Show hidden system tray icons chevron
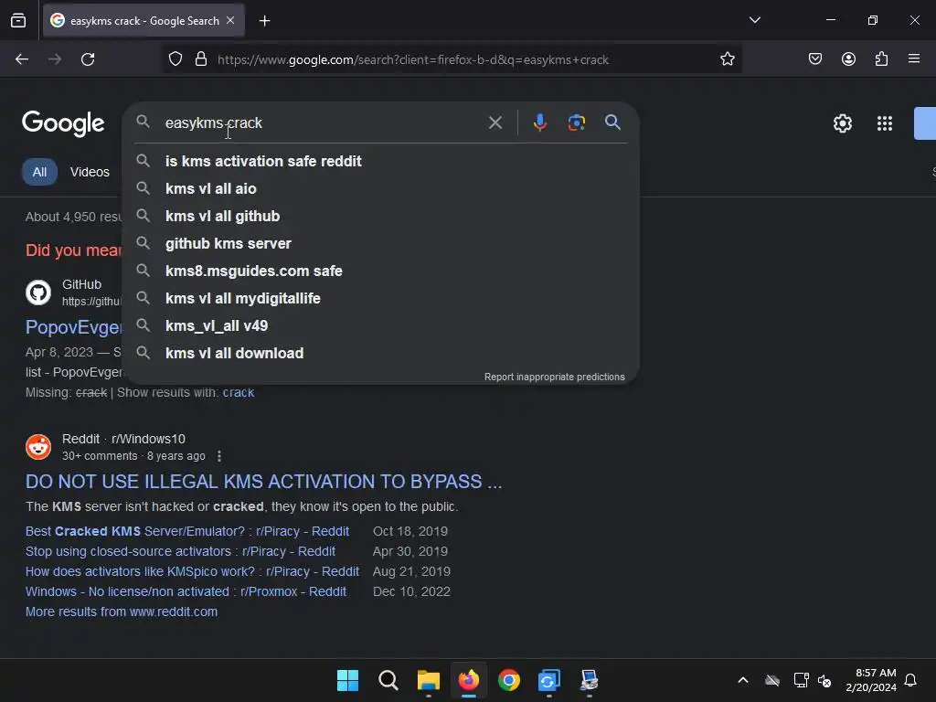This screenshot has width=936, height=702. pos(743,680)
